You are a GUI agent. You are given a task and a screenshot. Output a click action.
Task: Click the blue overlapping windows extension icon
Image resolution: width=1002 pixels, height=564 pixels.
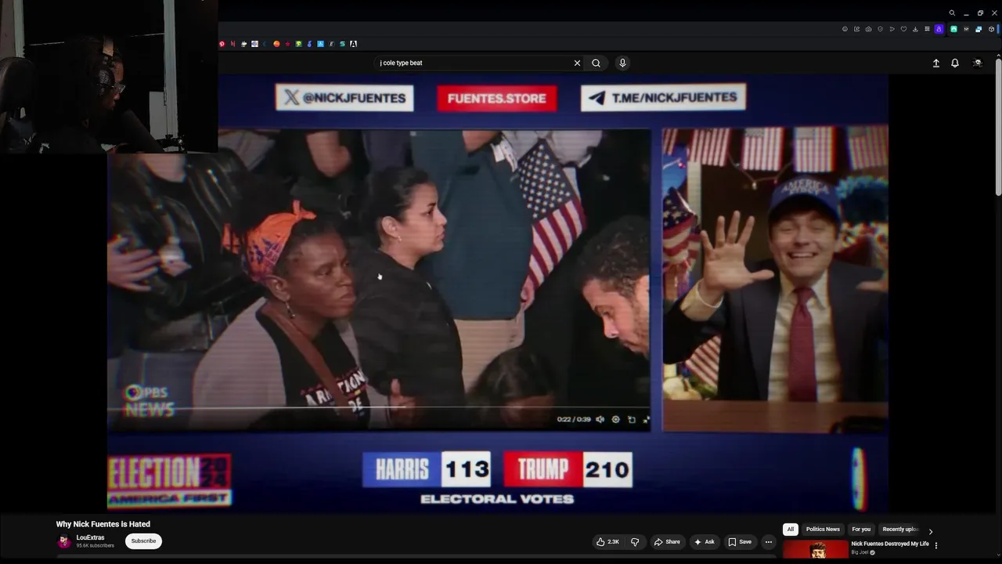(x=979, y=29)
